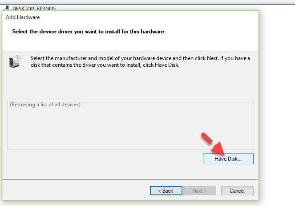Click the red arrow annotation
This screenshot has width=295, height=206.
tap(213, 144)
